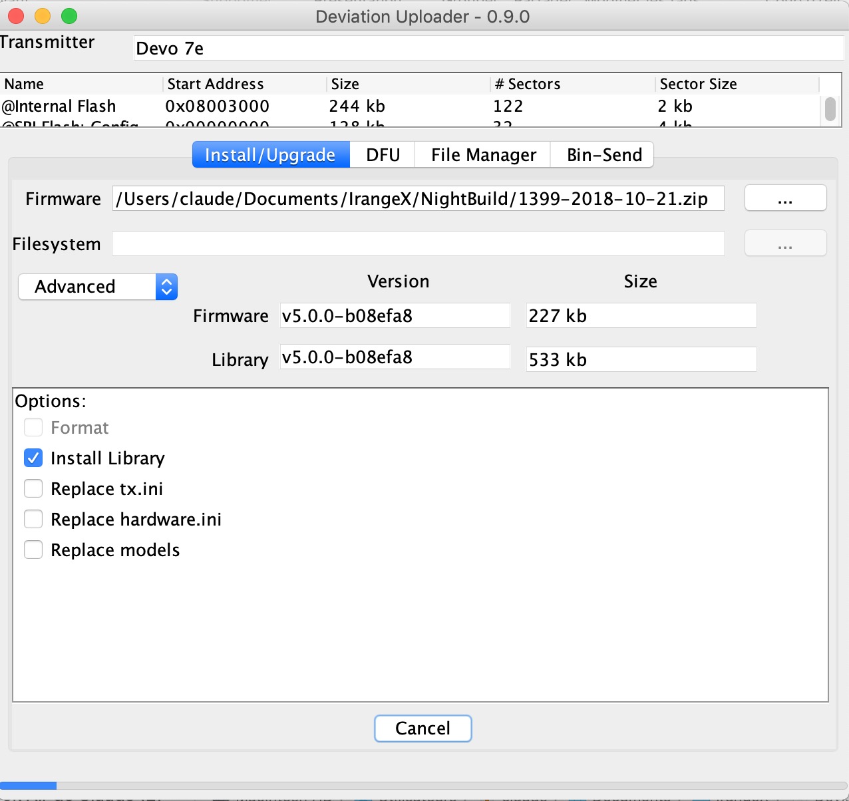
Task: Click the Start Address column header
Action: 245,84
